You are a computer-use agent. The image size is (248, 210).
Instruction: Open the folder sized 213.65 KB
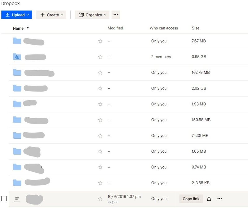[x=17, y=183]
